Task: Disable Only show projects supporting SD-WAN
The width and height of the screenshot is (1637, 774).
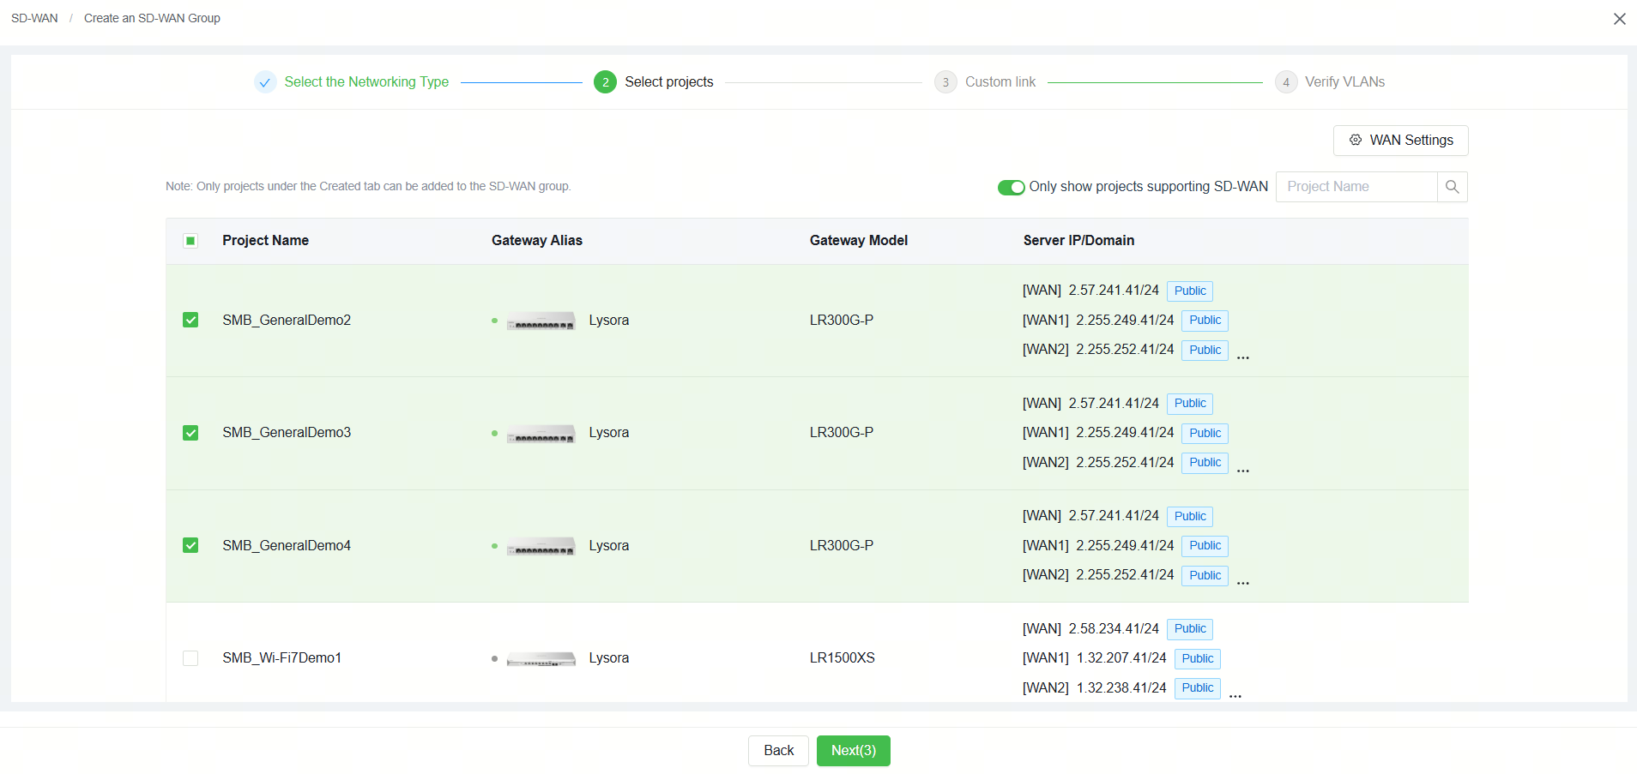Action: pyautogui.click(x=1011, y=188)
